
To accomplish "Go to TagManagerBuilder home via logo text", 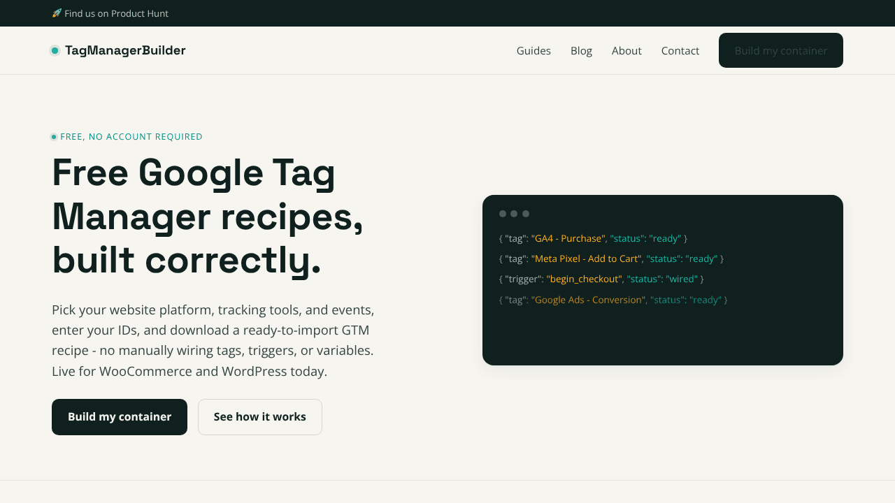I will pos(125,50).
